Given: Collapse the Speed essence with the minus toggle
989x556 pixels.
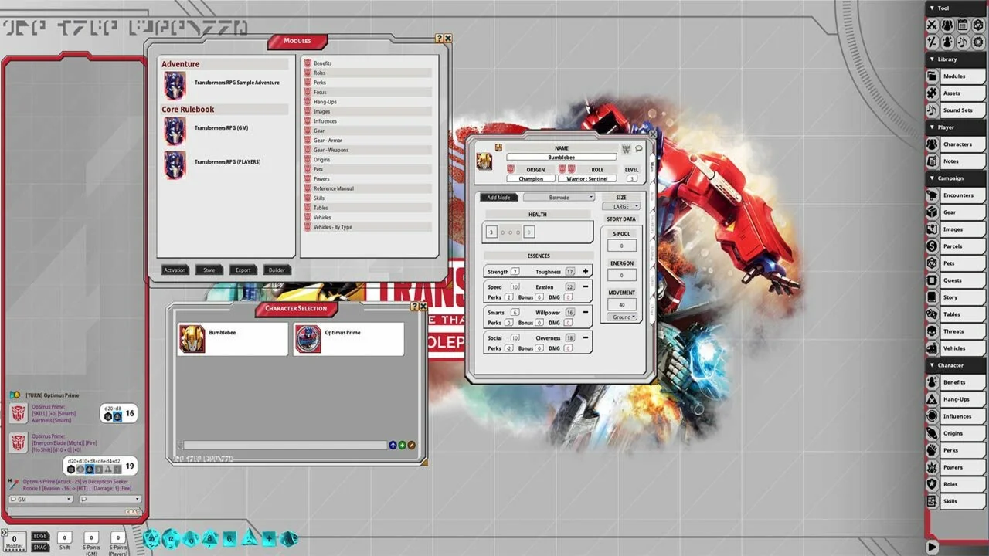Looking at the screenshot, I should click(585, 286).
